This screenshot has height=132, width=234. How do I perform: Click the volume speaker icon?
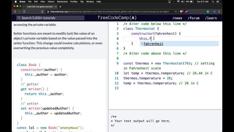(183, 1)
